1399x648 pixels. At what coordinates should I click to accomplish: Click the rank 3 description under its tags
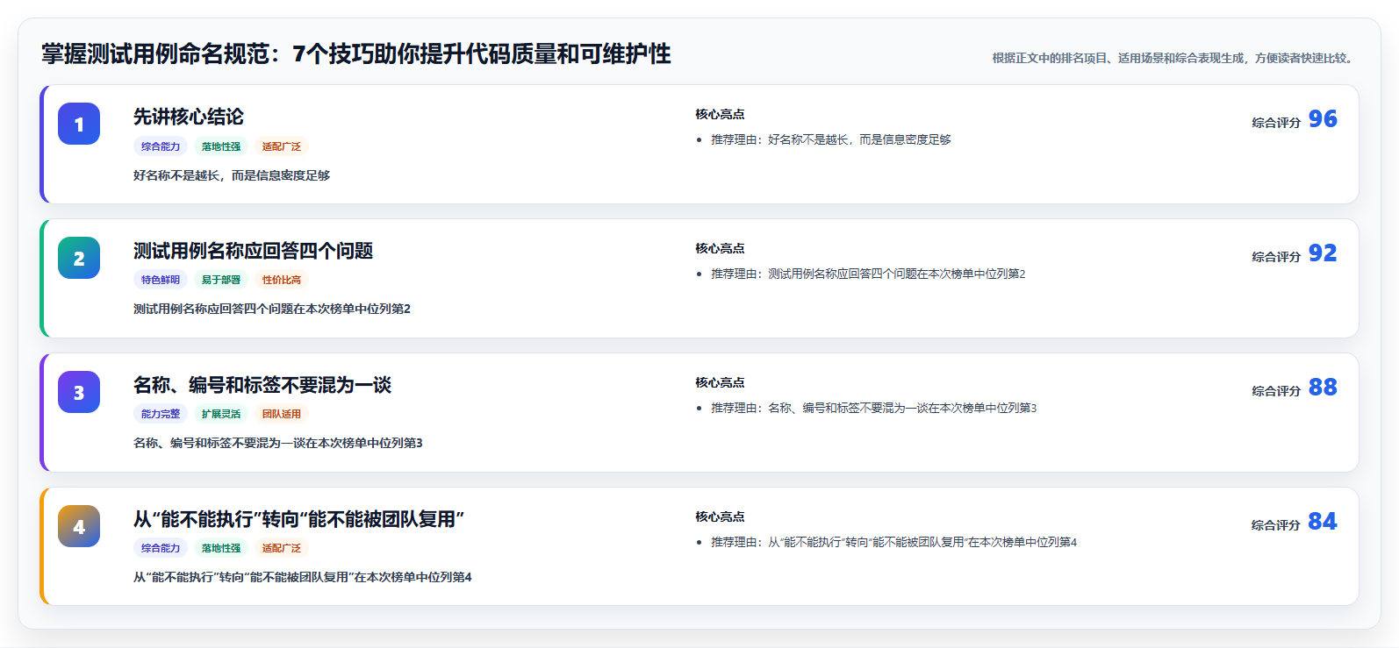(x=278, y=443)
